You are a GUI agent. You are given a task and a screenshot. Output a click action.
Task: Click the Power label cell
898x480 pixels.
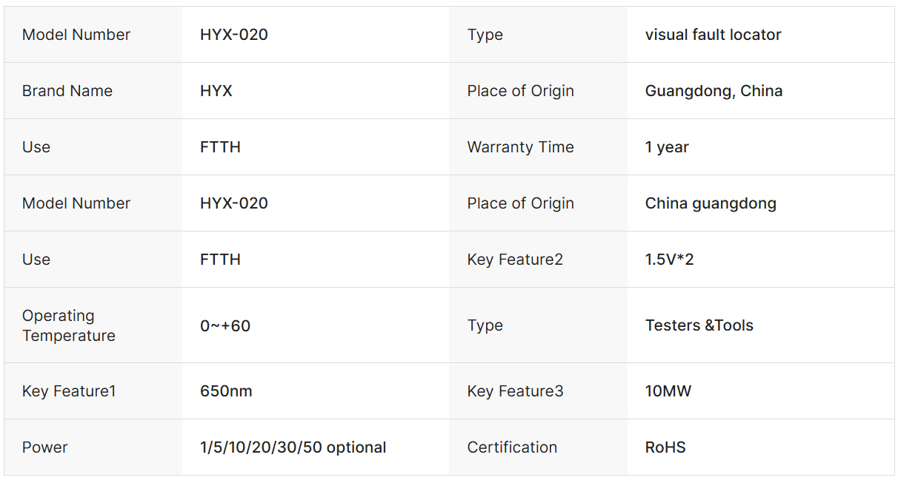click(x=45, y=447)
